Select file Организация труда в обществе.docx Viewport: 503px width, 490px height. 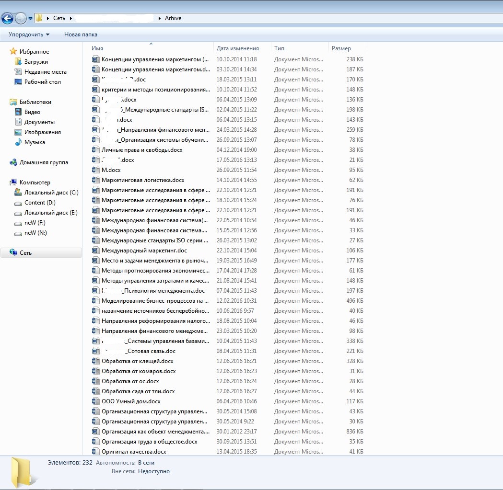tap(149, 442)
